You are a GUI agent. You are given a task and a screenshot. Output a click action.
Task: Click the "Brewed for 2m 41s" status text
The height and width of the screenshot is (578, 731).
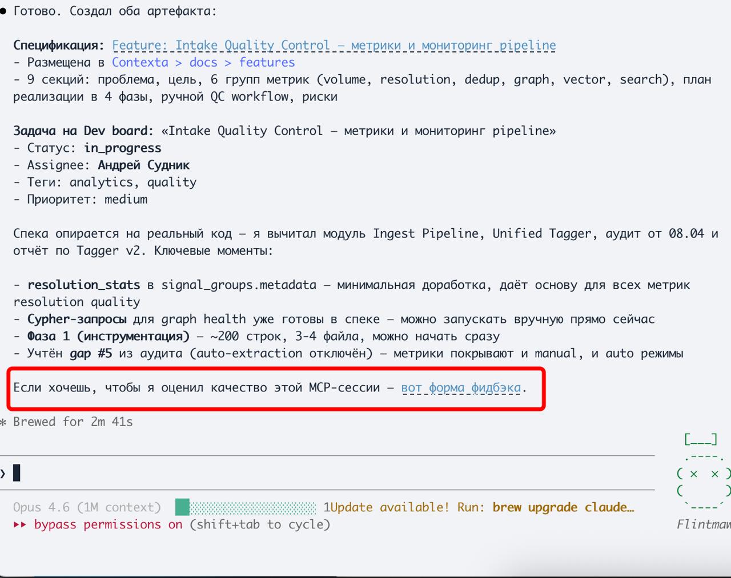pyautogui.click(x=73, y=422)
